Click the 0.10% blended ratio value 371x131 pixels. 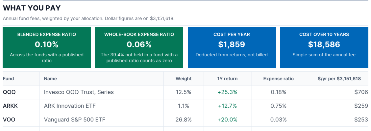[47, 44]
